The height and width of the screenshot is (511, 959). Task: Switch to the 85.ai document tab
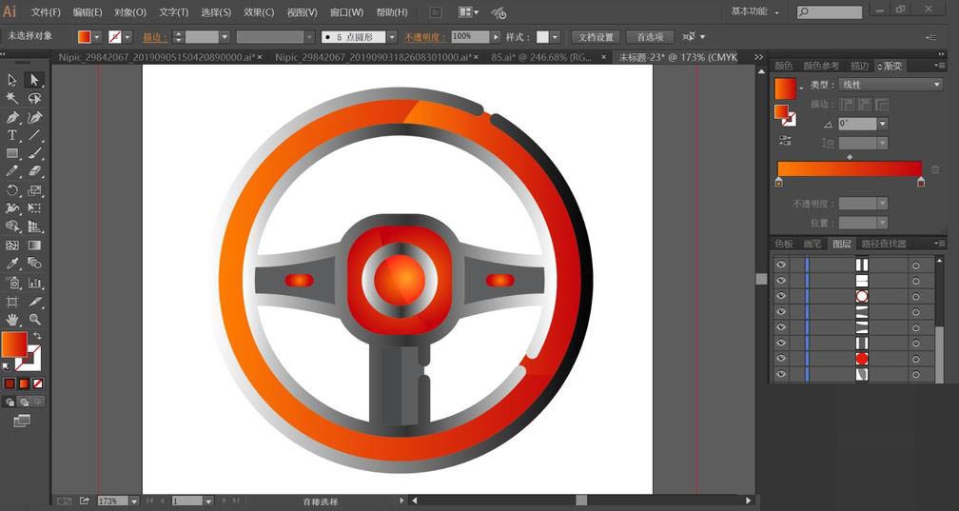coord(541,57)
